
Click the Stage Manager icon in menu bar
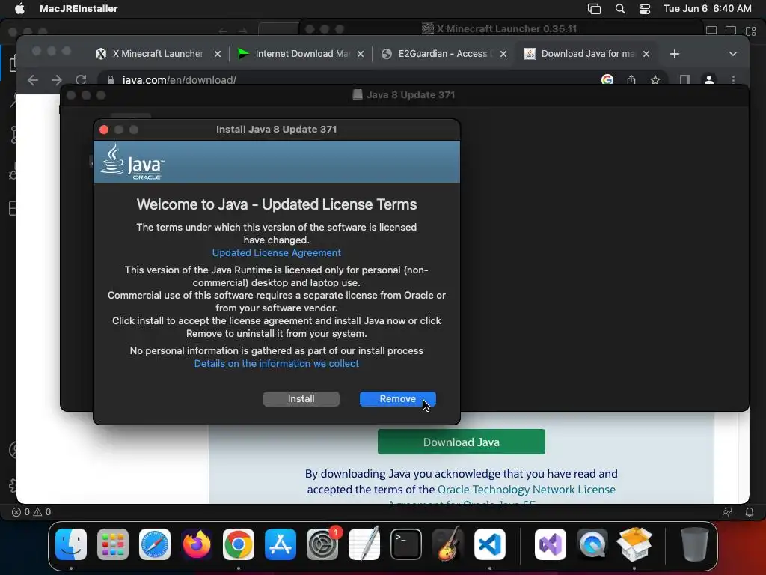tap(594, 9)
